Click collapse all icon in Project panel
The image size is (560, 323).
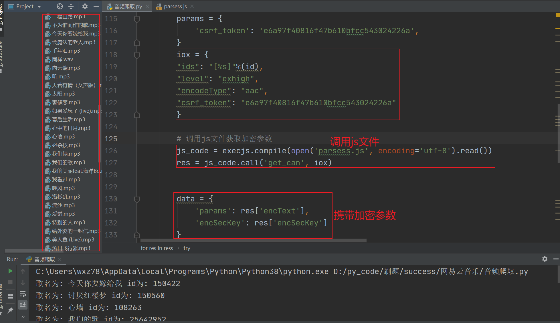[x=71, y=6]
